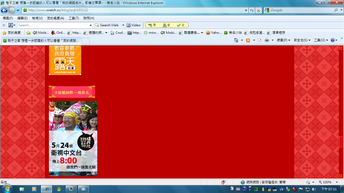The width and height of the screenshot is (344, 193).
Task: Run search with the magnifier icon
Action: 336,10
